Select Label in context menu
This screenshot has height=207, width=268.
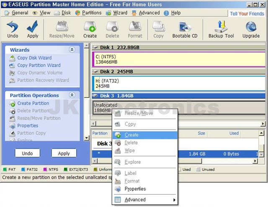145,173
